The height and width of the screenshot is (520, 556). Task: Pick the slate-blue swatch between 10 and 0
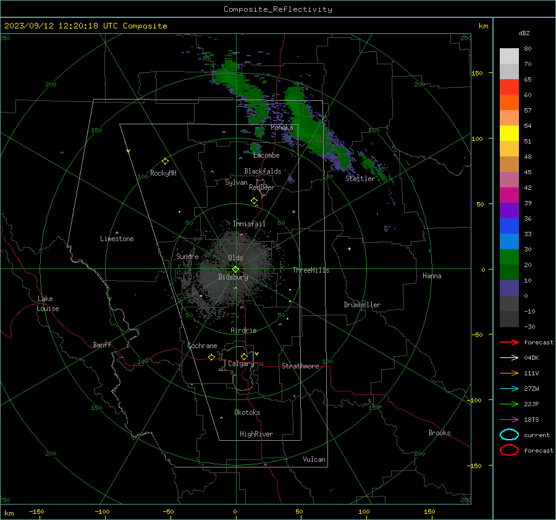[x=509, y=288]
